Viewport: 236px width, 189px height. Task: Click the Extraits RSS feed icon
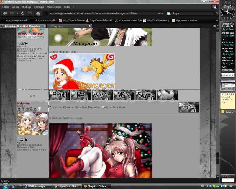223,112
